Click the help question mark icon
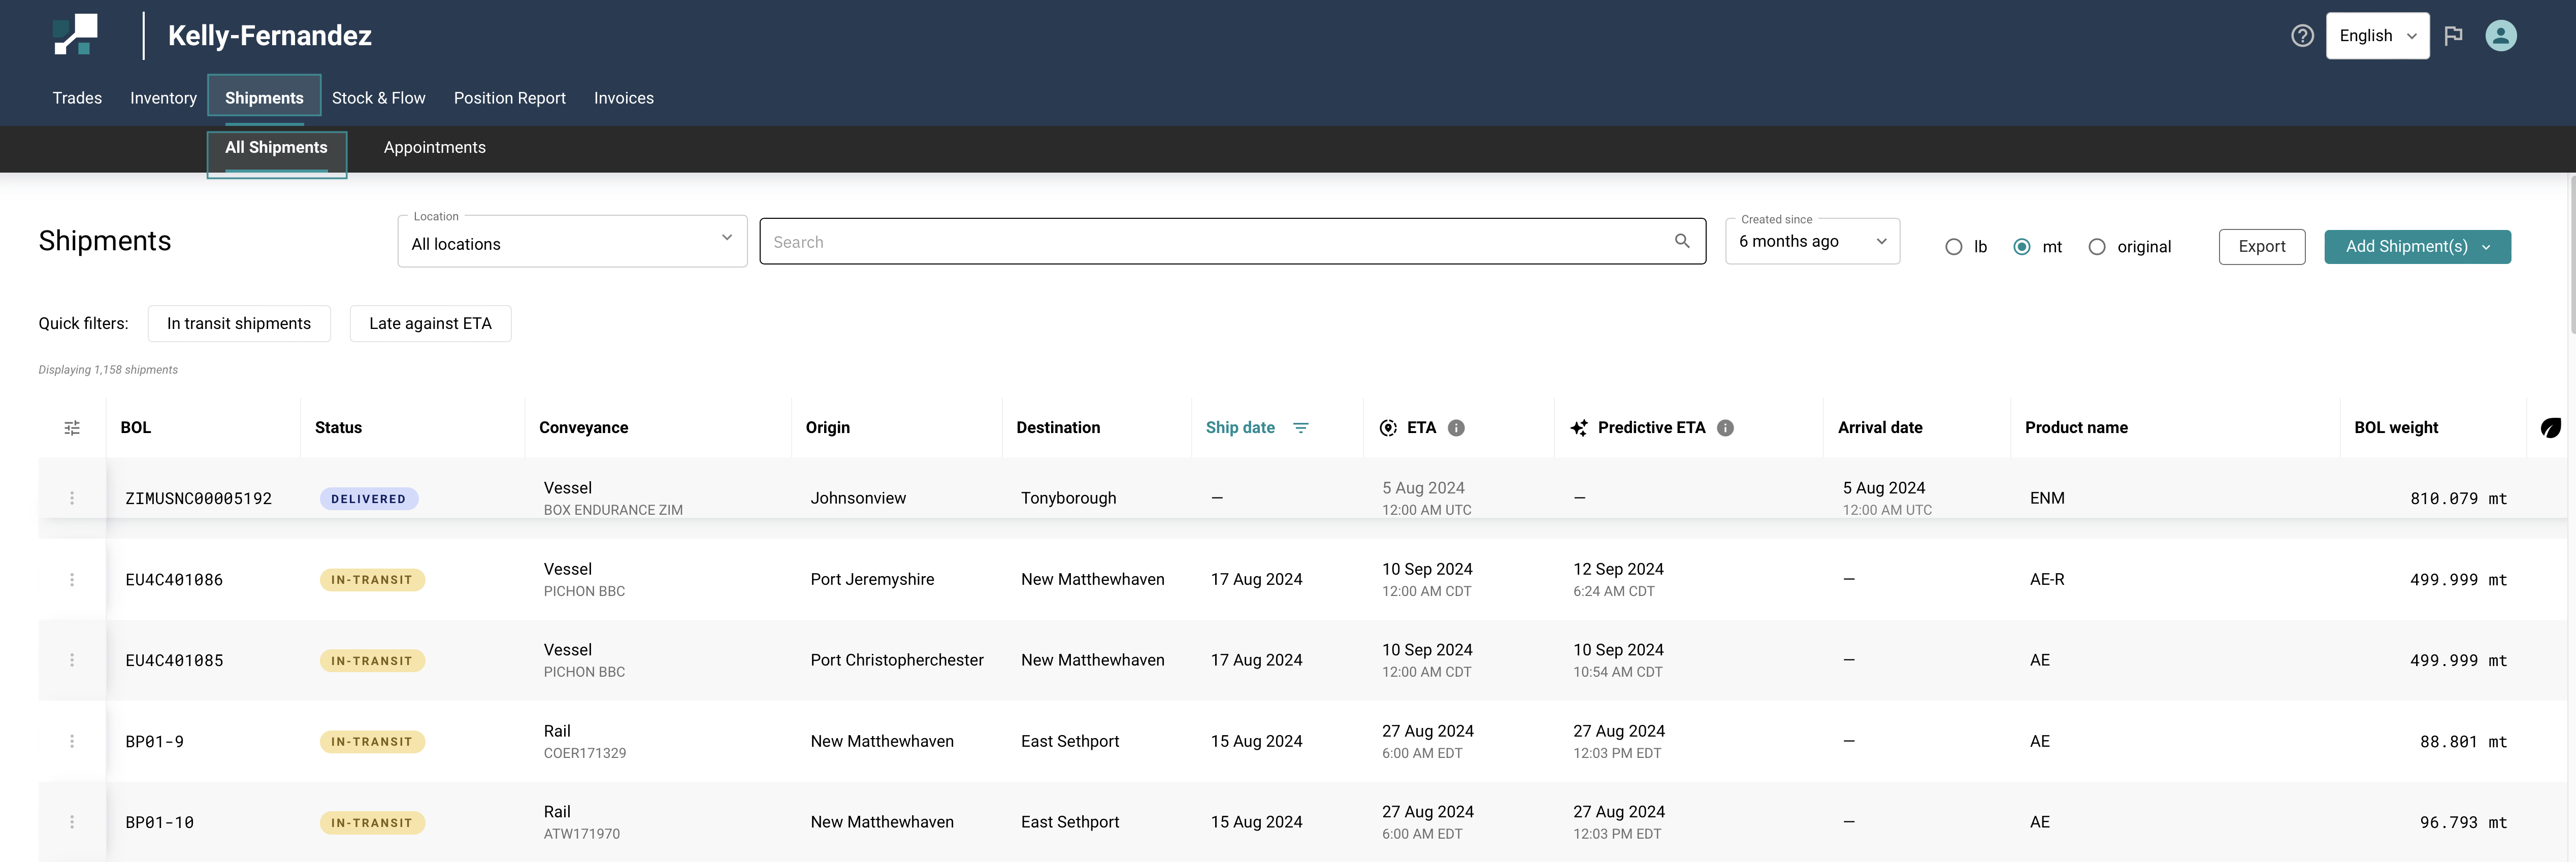 pyautogui.click(x=2302, y=36)
